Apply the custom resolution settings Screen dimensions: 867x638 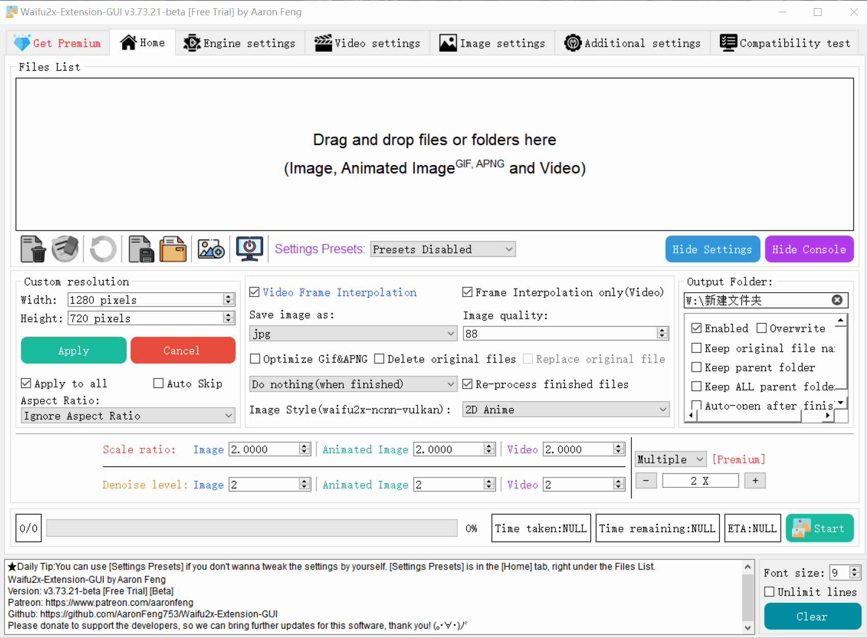73,350
